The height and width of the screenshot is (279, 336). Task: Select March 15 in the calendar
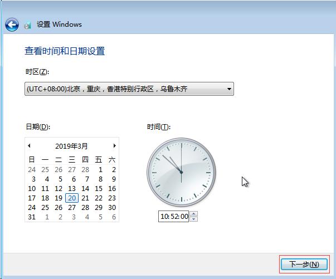[x=99, y=189]
